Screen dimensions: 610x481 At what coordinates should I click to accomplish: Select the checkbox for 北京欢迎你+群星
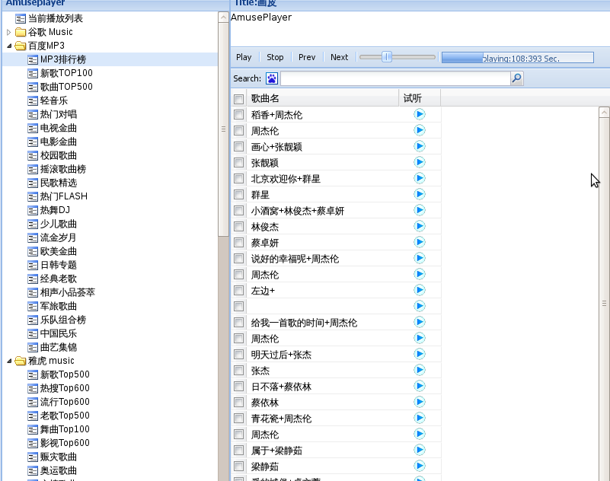coord(239,179)
